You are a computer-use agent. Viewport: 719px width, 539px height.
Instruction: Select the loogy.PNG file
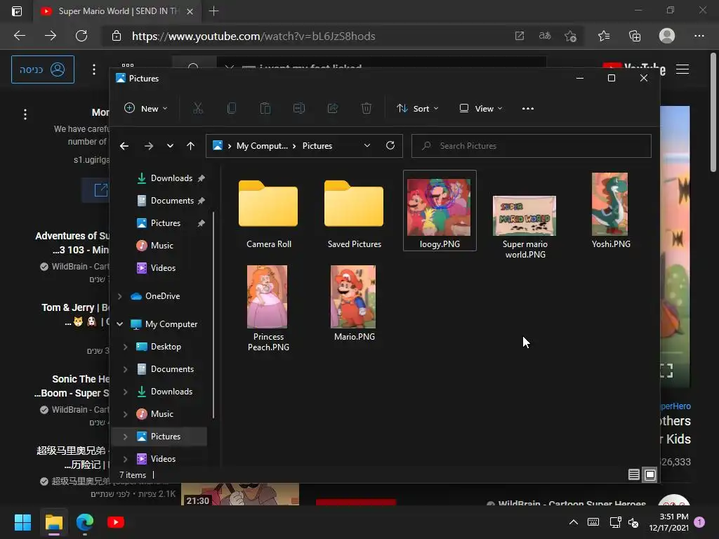pos(440,211)
